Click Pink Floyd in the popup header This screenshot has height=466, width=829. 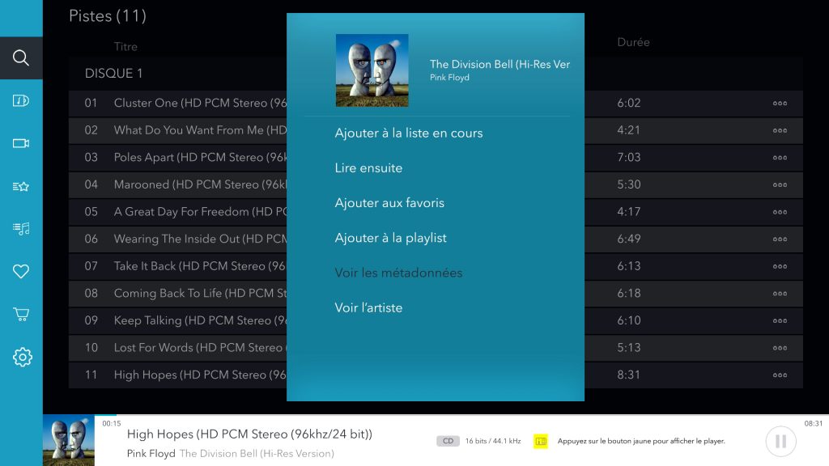click(449, 78)
